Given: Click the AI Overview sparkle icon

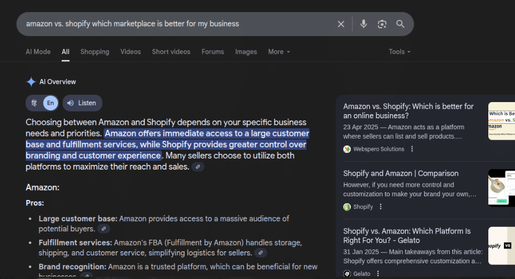Looking at the screenshot, I should [31, 82].
